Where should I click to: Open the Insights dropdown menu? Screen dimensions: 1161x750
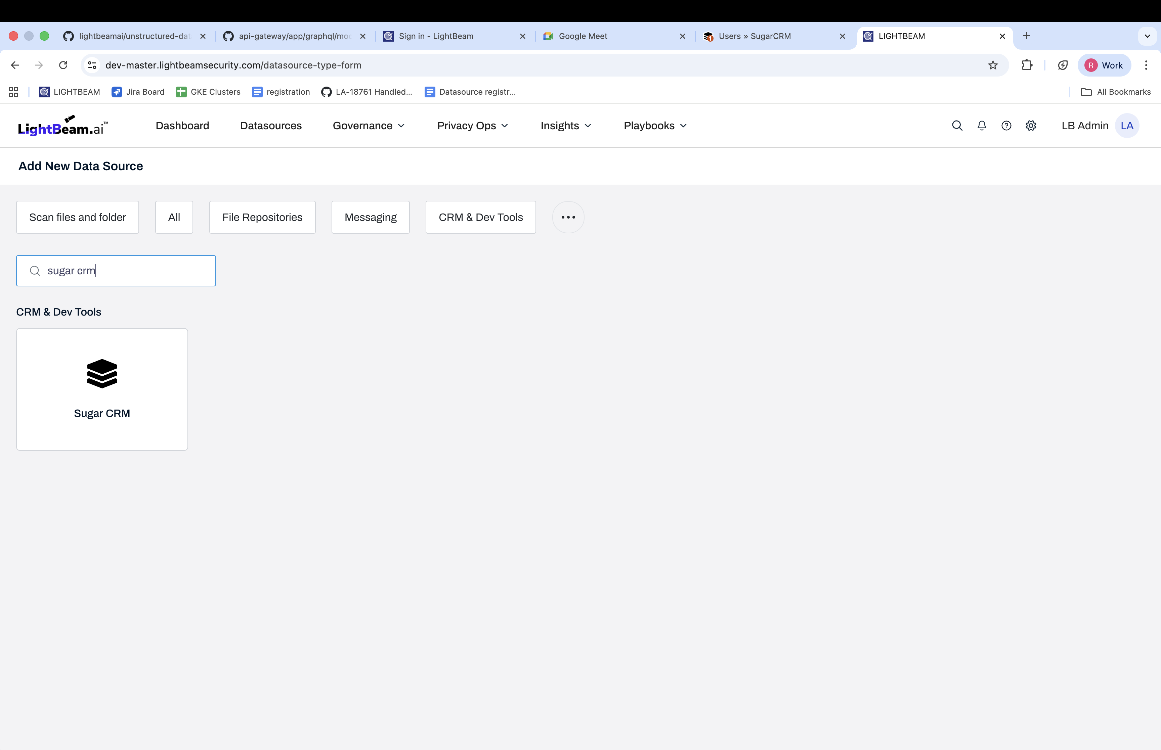click(x=566, y=126)
